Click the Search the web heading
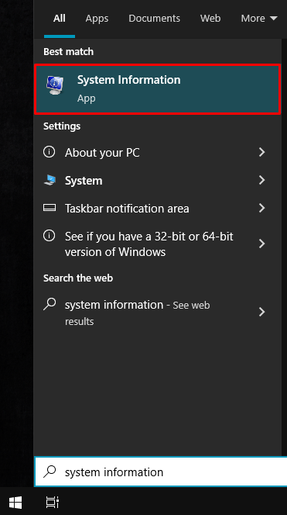The image size is (287, 515). pos(78,278)
